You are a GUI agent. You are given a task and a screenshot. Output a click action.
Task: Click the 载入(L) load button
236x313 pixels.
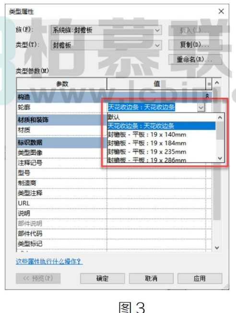[x=195, y=30]
